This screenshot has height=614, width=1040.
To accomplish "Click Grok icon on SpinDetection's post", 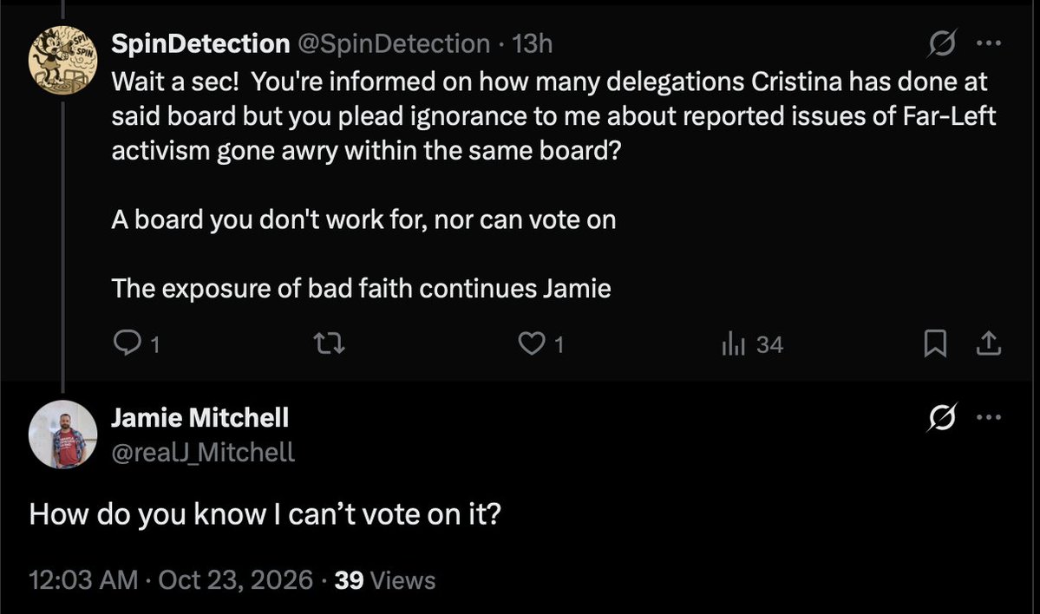I will pos(942,43).
